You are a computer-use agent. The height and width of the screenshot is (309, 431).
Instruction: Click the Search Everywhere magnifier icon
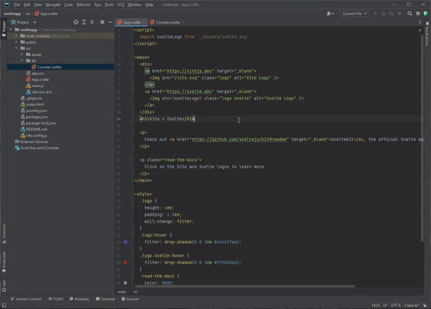point(409,14)
